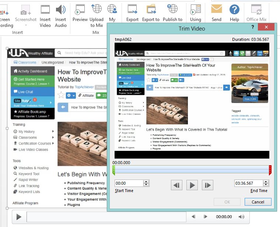Click Live Chat in slide video

point(32,92)
